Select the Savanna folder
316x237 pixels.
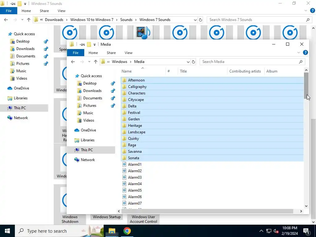[x=212, y=151]
